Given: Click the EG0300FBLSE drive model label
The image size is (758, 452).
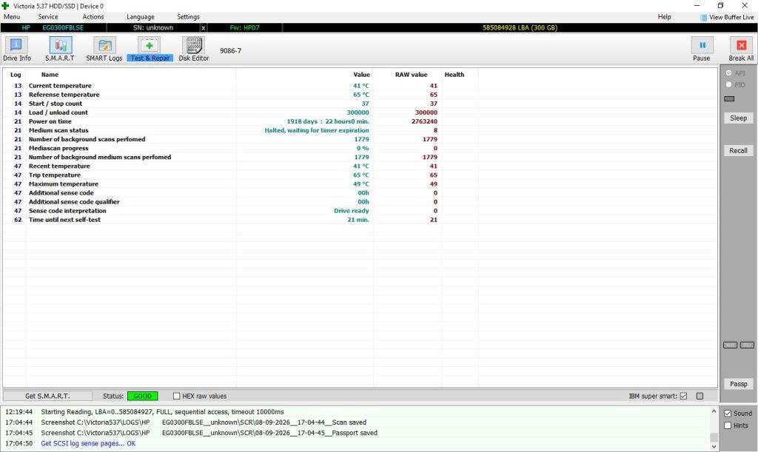Looking at the screenshot, I should click(63, 28).
